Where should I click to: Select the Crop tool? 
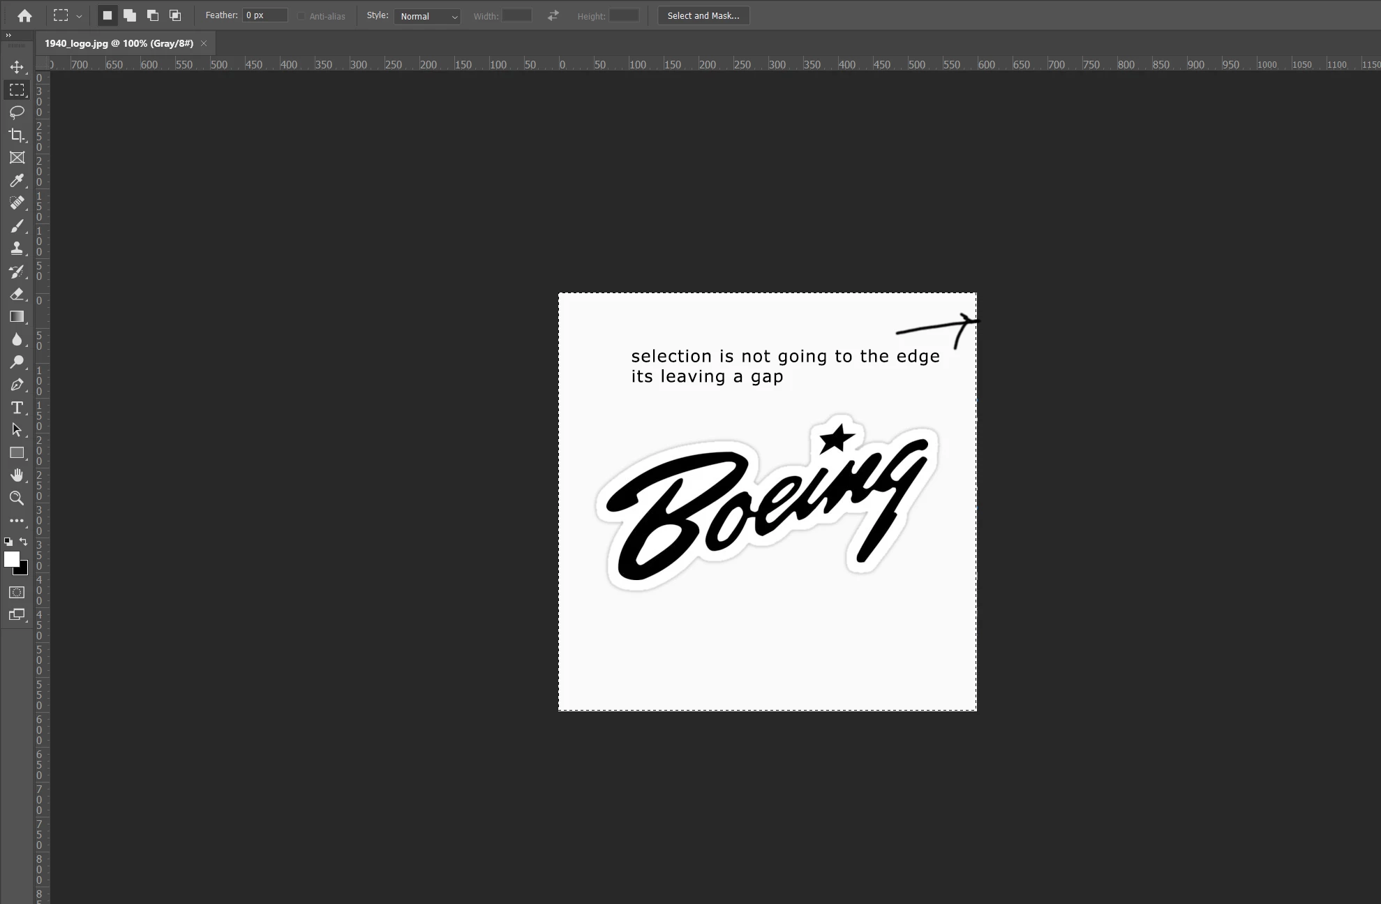[x=17, y=135]
